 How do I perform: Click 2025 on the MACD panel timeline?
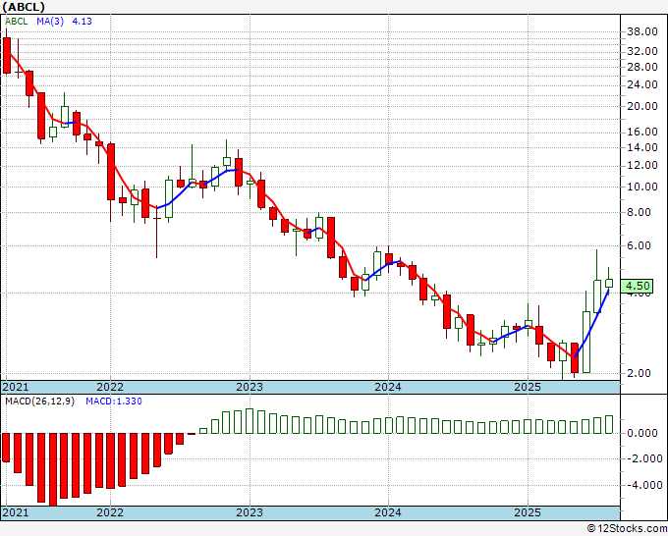click(528, 512)
